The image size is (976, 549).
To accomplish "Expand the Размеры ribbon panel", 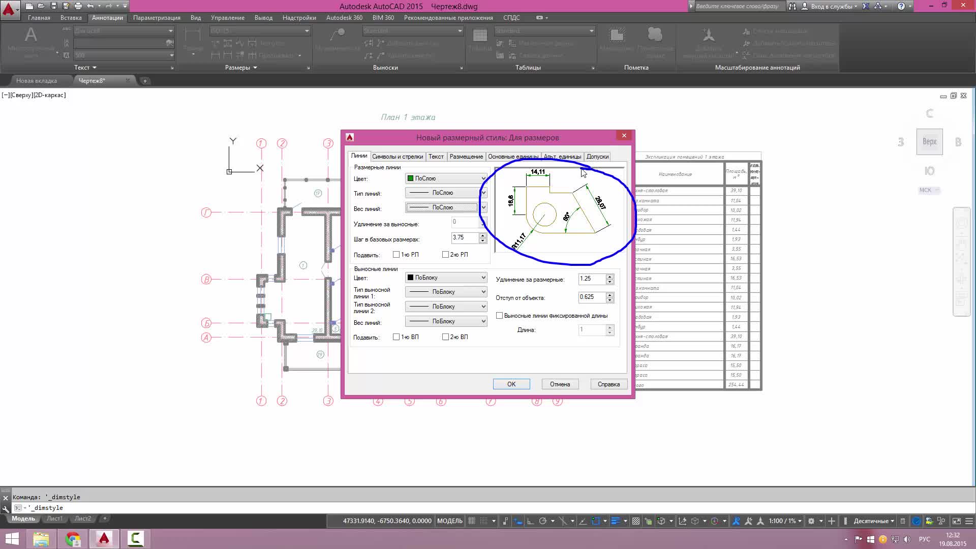I will [241, 68].
